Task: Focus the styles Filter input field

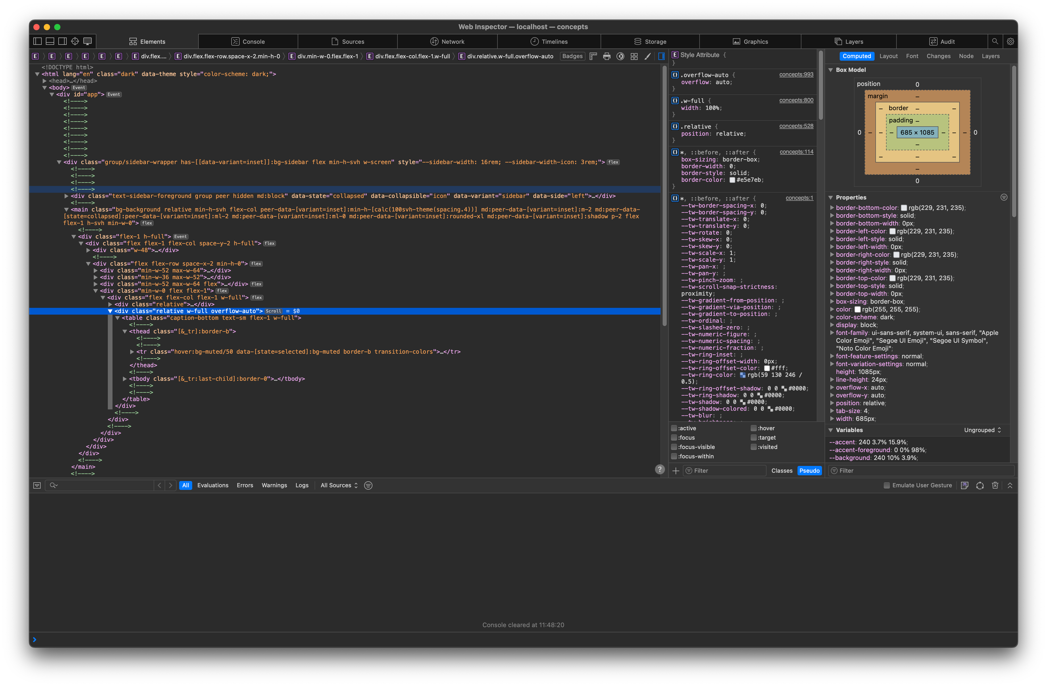Action: pyautogui.click(x=725, y=471)
